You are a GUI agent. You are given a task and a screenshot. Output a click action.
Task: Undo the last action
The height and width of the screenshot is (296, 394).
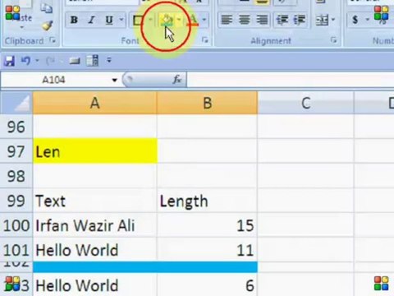coord(25,61)
